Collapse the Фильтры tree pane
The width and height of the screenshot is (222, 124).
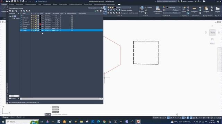(x=18, y=13)
